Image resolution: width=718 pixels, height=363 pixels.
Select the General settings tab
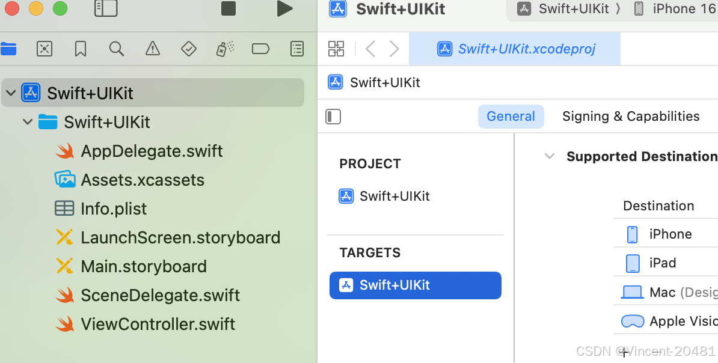(x=511, y=116)
